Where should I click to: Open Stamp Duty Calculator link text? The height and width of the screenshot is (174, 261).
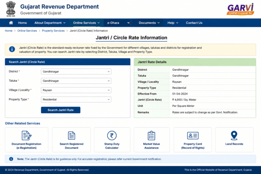[x=112, y=146]
